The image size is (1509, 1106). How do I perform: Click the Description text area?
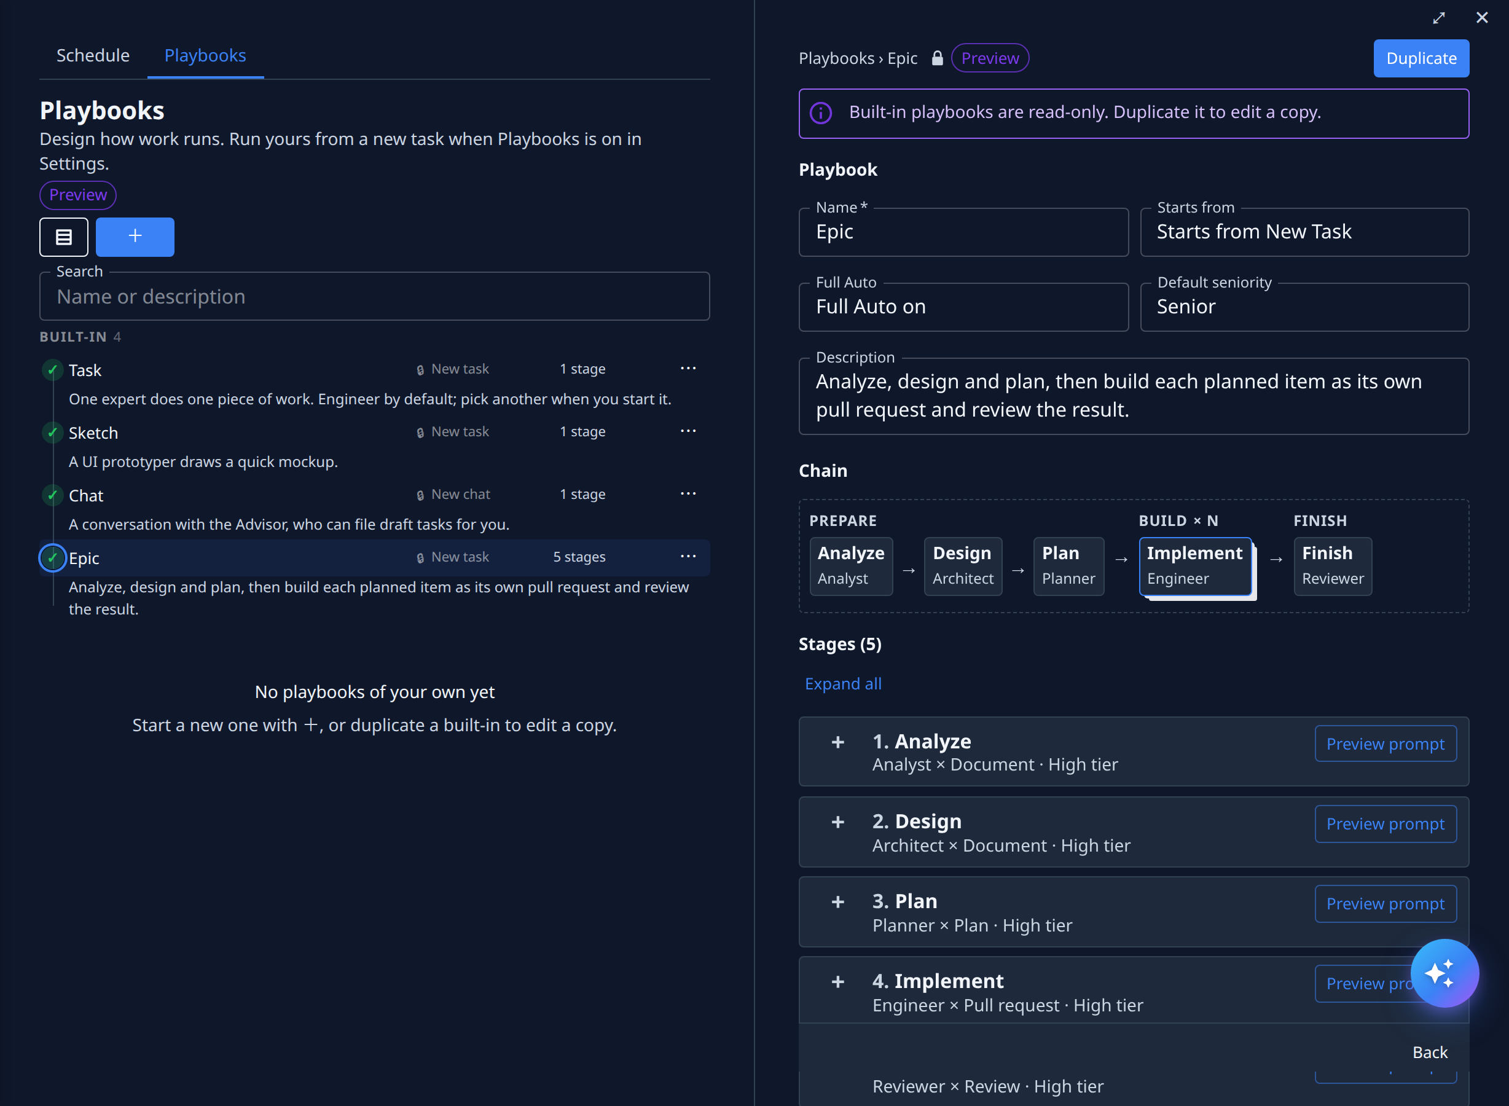(1134, 396)
